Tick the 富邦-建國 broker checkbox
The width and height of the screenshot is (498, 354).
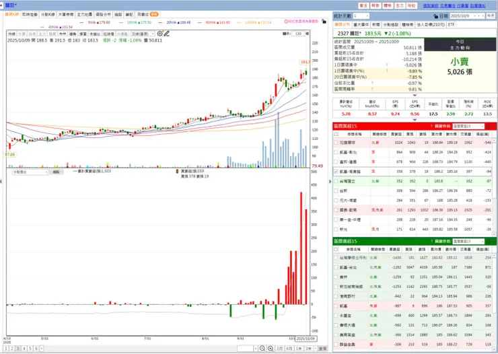coord(336,162)
